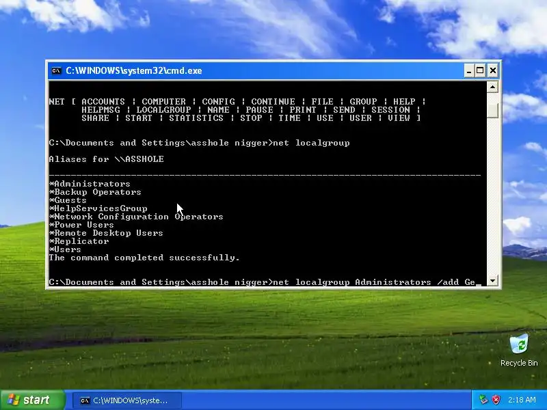Click the *Backup Operators line
Image resolution: width=547 pixels, height=410 pixels.
tap(95, 192)
